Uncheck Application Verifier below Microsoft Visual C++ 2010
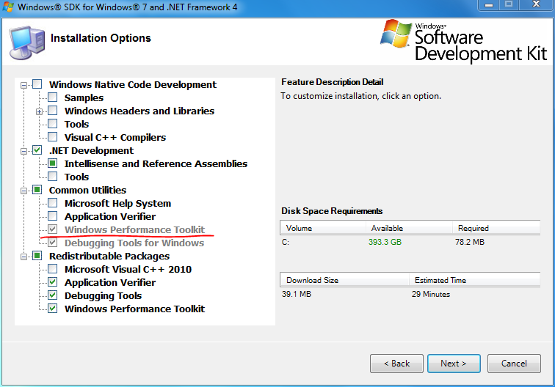The width and height of the screenshot is (555, 387). pos(52,282)
